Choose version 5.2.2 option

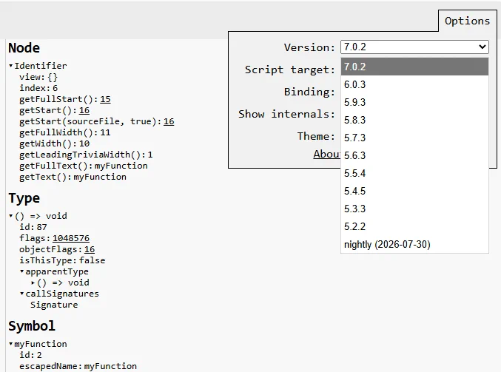point(414,226)
